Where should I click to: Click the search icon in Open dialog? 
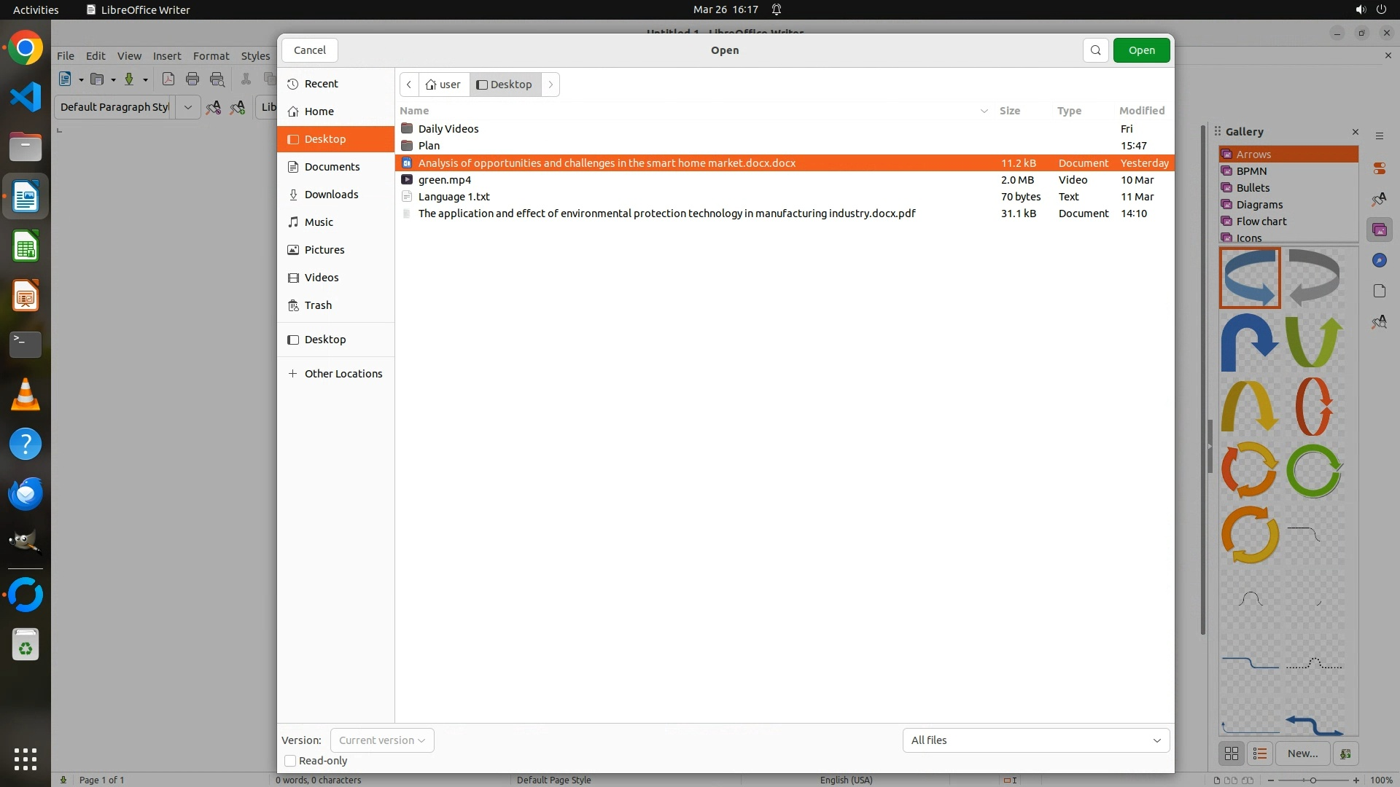[1095, 50]
